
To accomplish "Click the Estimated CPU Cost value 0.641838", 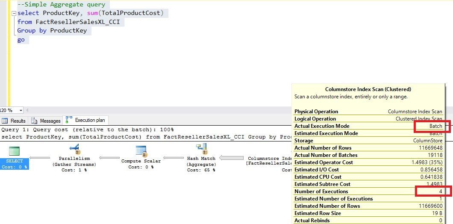I will coord(432,177).
